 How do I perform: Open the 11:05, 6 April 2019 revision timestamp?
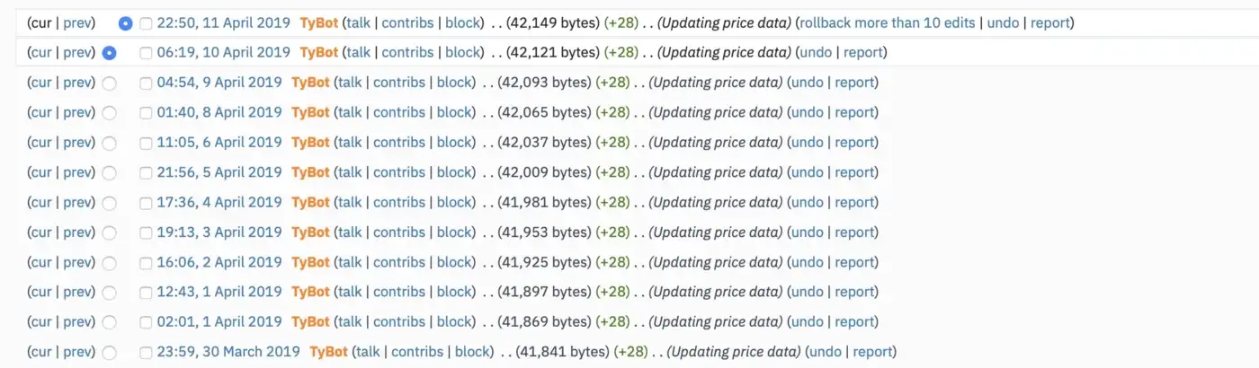click(x=219, y=142)
